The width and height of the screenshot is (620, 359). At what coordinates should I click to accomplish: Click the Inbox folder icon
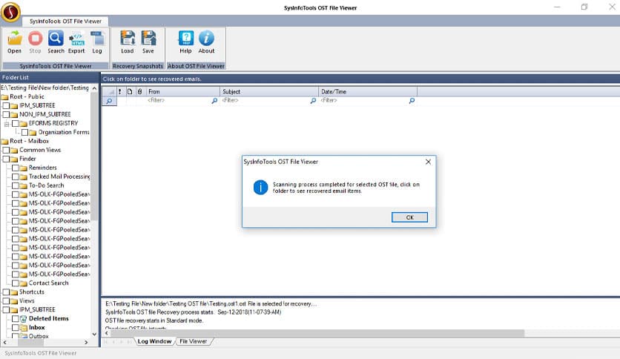(23, 328)
